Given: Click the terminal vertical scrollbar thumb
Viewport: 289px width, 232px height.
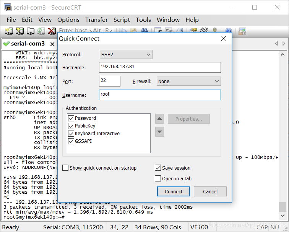Looking at the screenshot, I should [283, 207].
